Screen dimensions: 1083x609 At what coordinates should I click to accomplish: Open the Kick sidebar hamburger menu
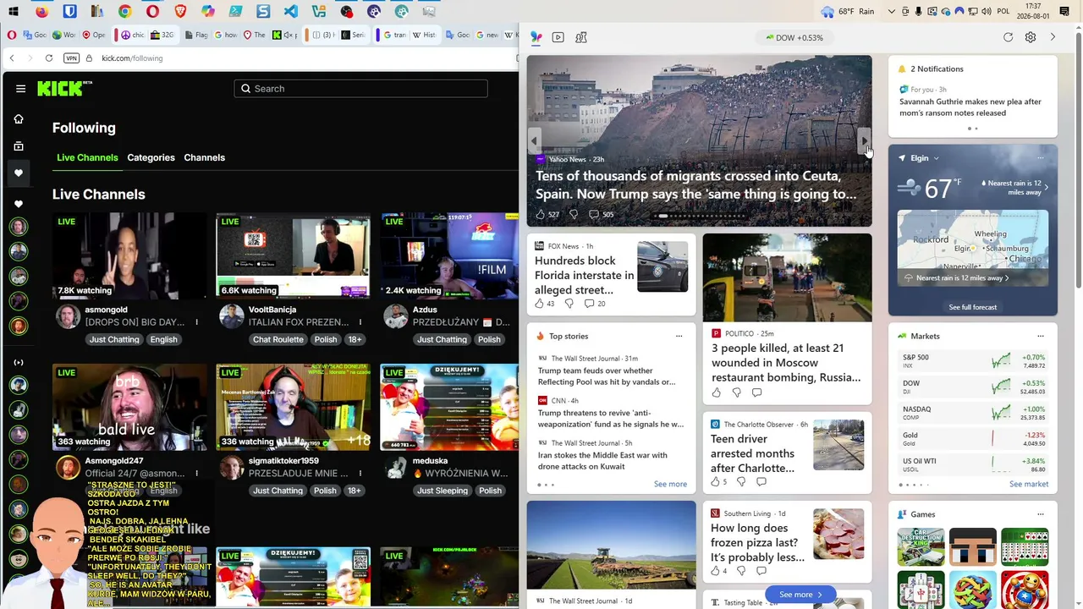(x=19, y=88)
